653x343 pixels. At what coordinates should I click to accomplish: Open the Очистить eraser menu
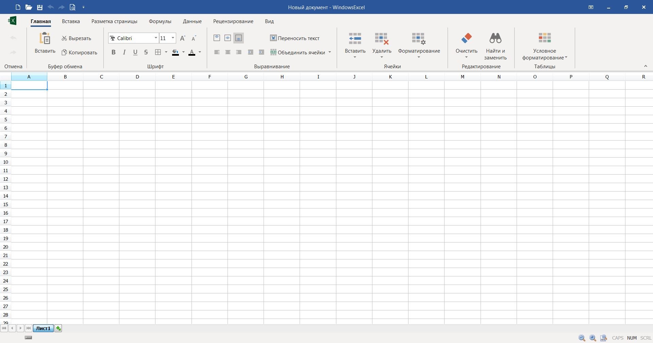tap(466, 45)
